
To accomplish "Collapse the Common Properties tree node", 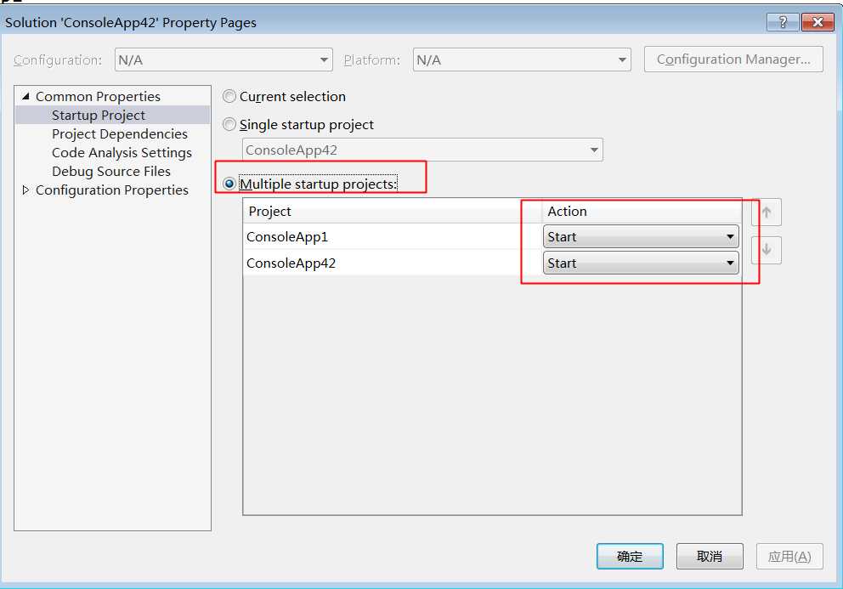I will point(25,96).
